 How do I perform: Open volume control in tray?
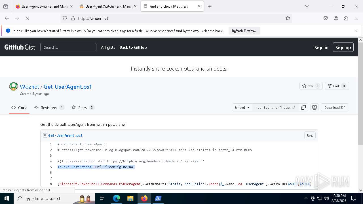326,198
